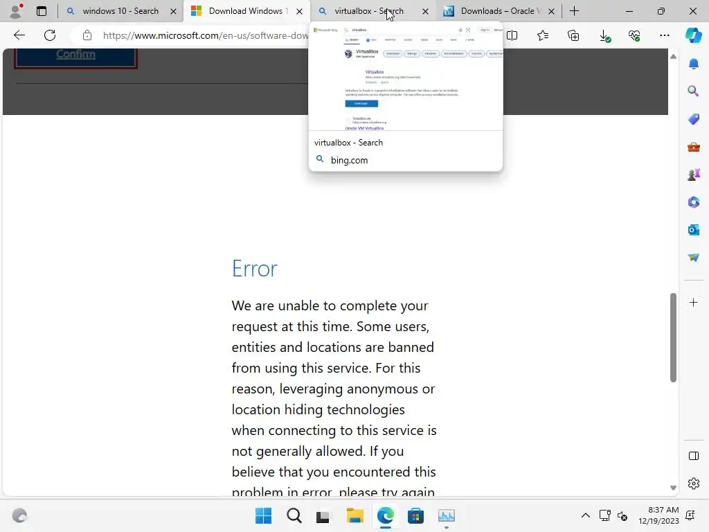Close the virtualbox - Search tab
The width and height of the screenshot is (709, 532).
tap(425, 11)
